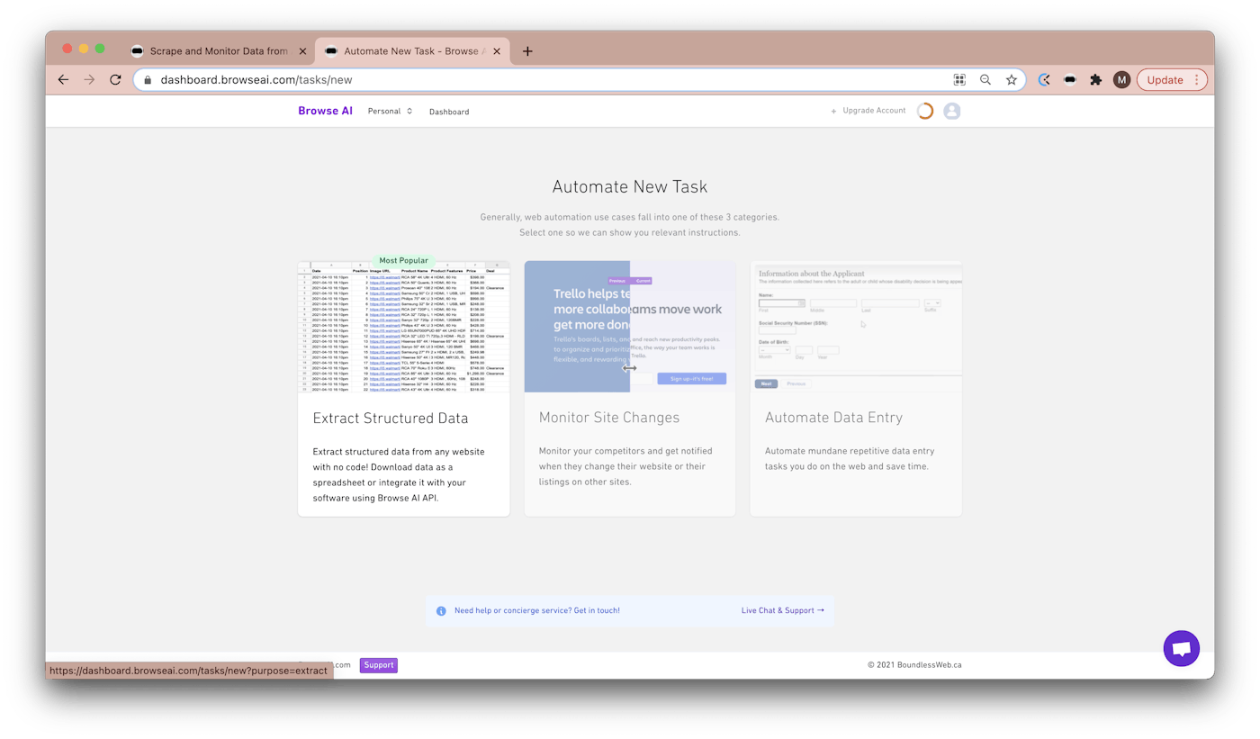Click the Most Popular badge

click(403, 260)
